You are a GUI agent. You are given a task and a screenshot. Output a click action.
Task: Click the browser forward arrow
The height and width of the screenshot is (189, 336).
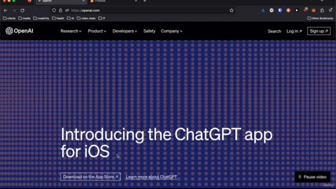click(x=14, y=10)
